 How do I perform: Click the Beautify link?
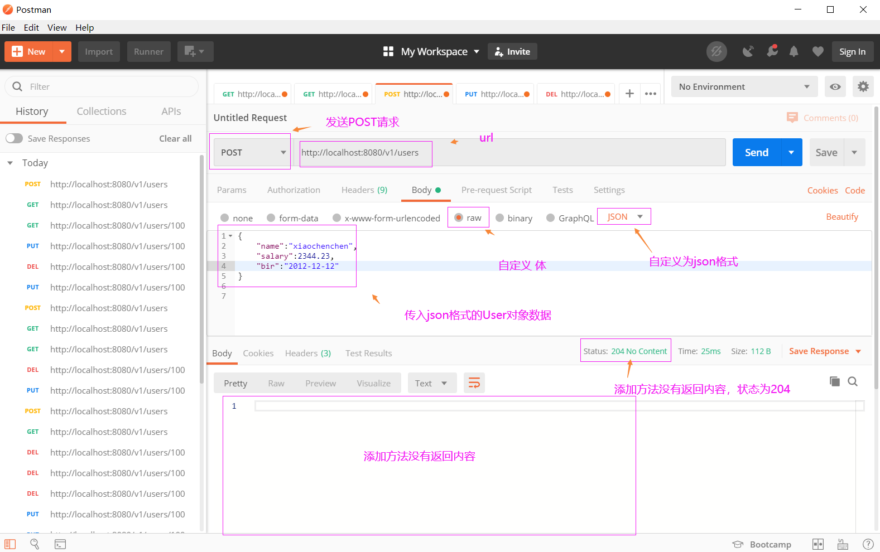pyautogui.click(x=842, y=216)
